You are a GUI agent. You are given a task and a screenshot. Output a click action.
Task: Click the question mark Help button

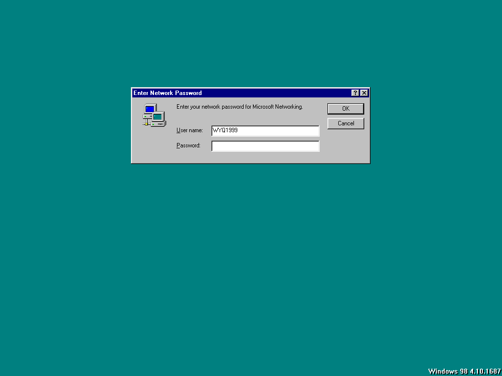[x=355, y=93]
